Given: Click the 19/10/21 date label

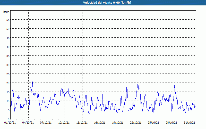Looking at the screenshot, I should 118,123.
